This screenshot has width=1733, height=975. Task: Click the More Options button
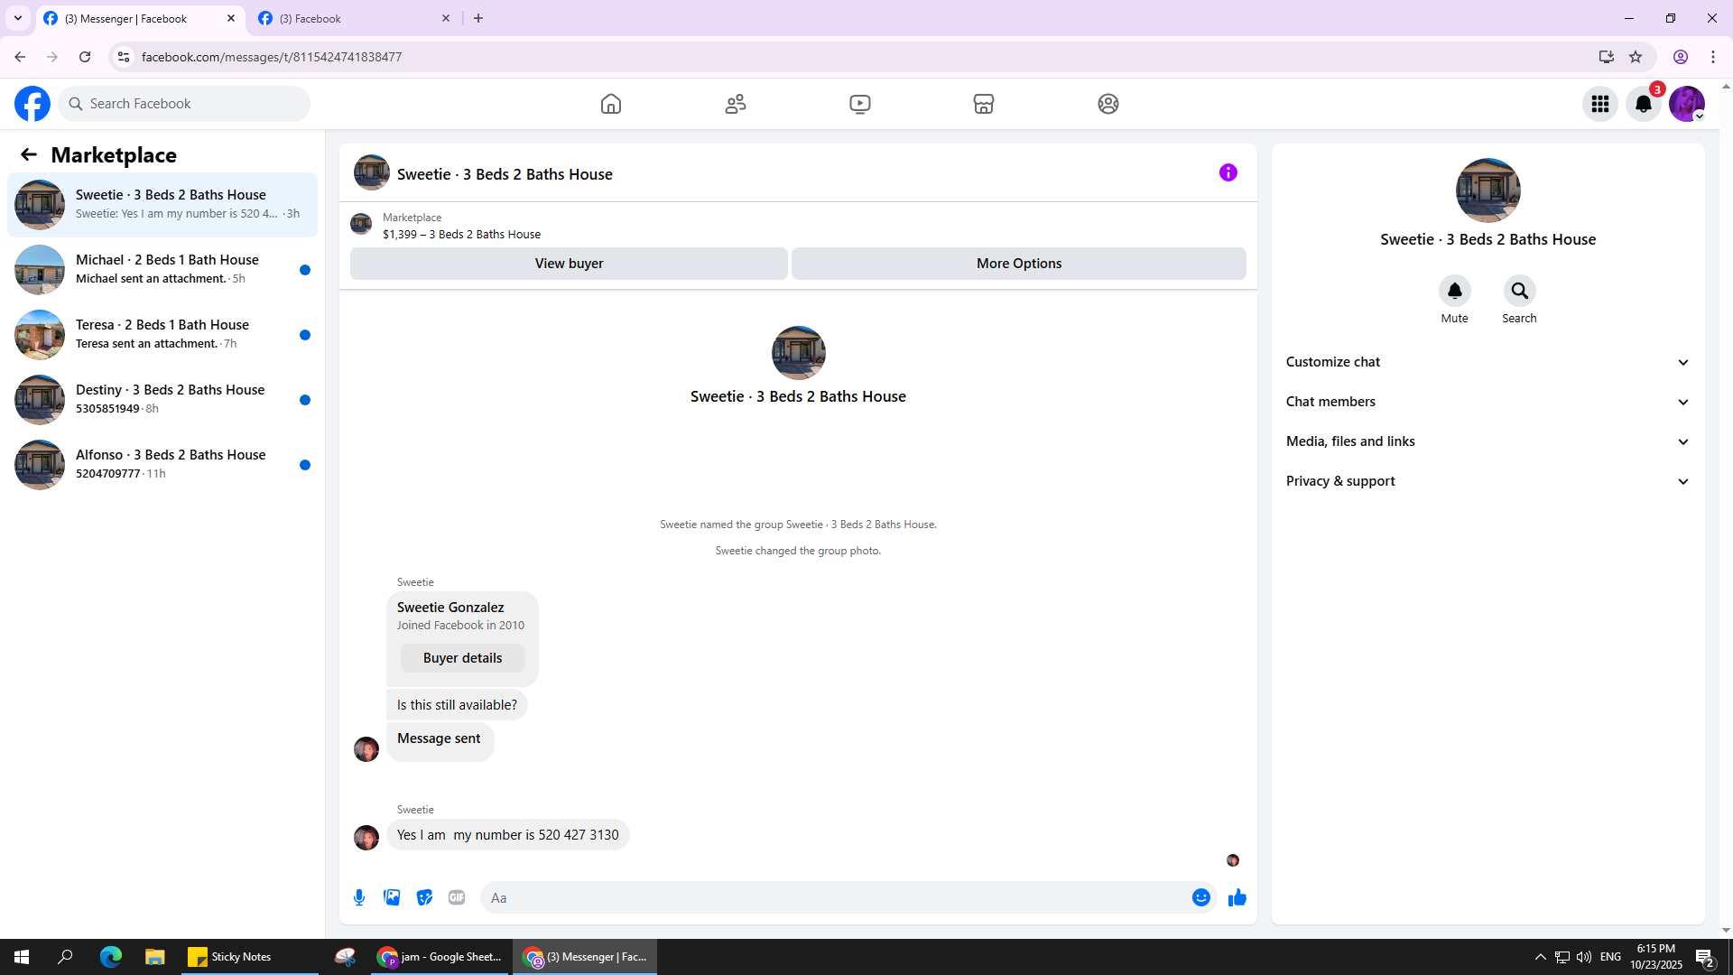click(1018, 264)
